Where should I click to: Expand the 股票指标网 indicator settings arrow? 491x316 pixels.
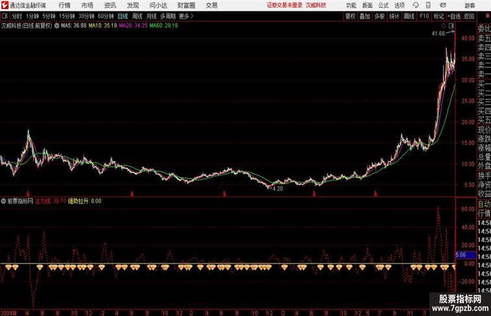tap(3, 201)
